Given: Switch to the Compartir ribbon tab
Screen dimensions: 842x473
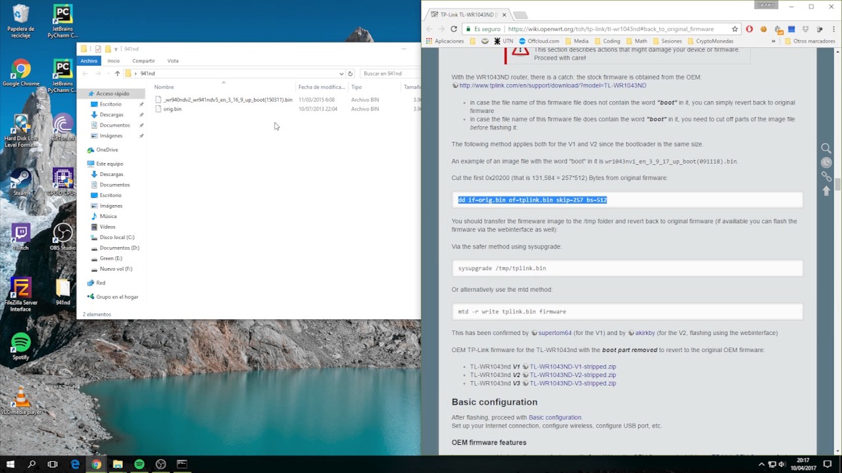Looking at the screenshot, I should 143,60.
